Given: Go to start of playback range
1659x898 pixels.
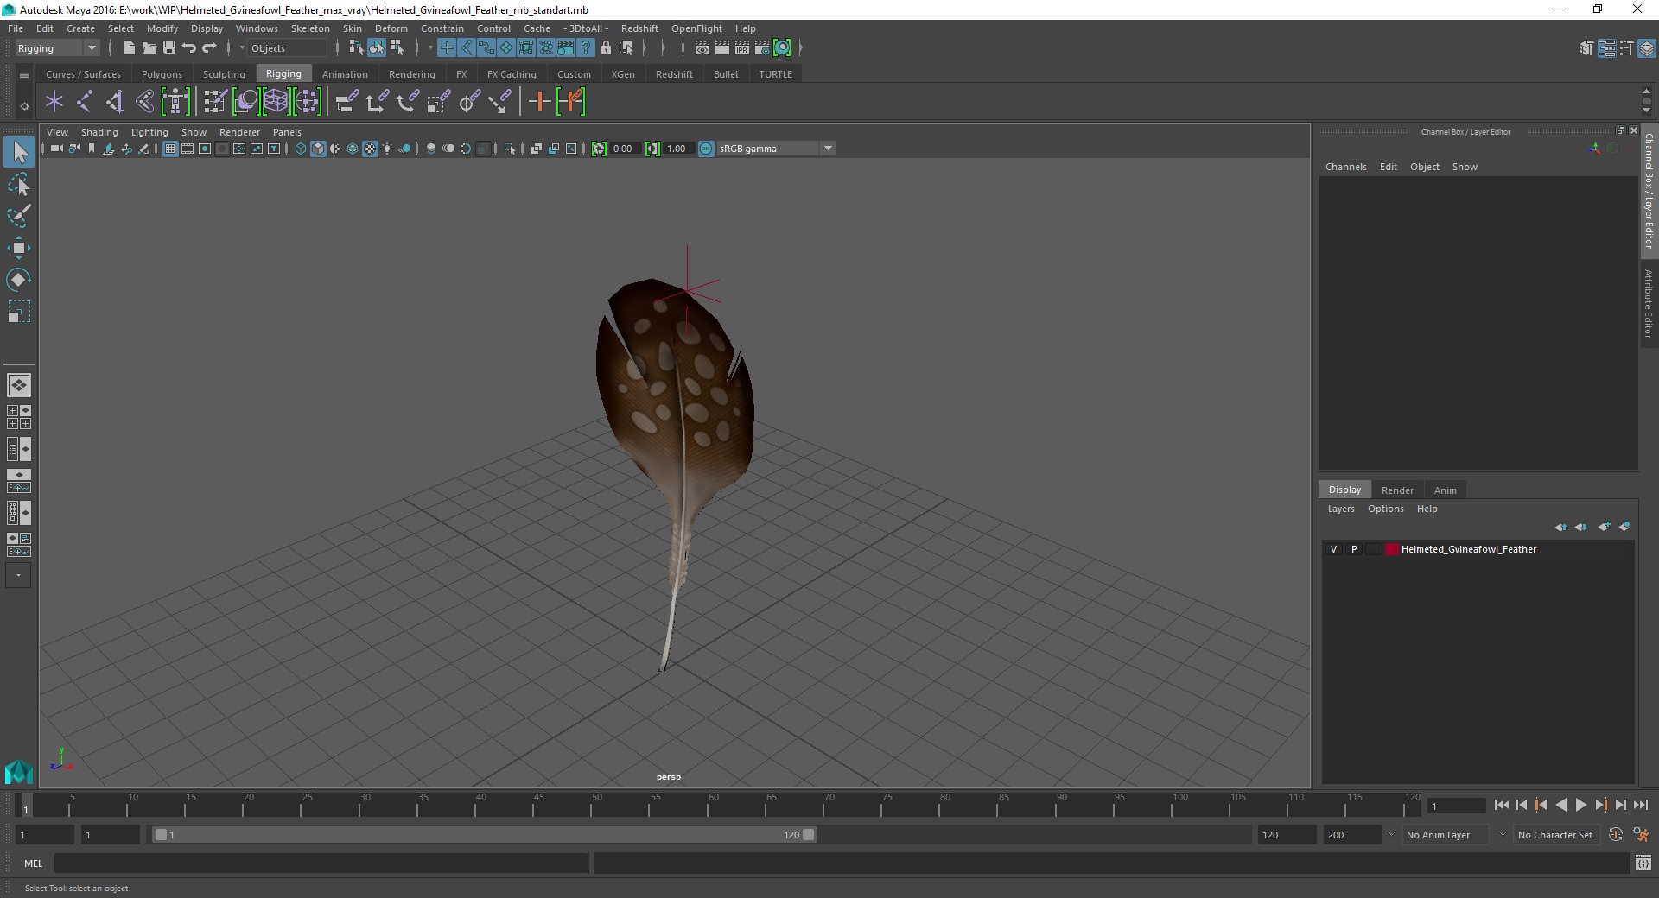Looking at the screenshot, I should point(1502,805).
